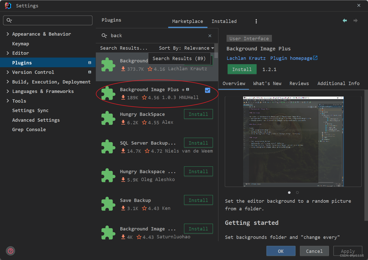Open the Overview tab
Viewport: 368px width, 260px height.
pyautogui.click(x=234, y=84)
